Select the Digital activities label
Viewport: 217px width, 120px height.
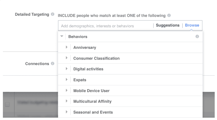point(88,69)
